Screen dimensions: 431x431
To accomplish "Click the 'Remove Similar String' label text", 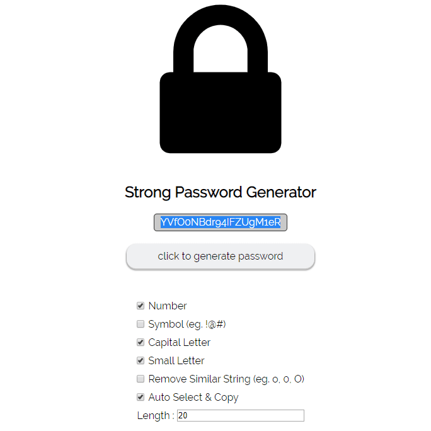I will (x=199, y=379).
